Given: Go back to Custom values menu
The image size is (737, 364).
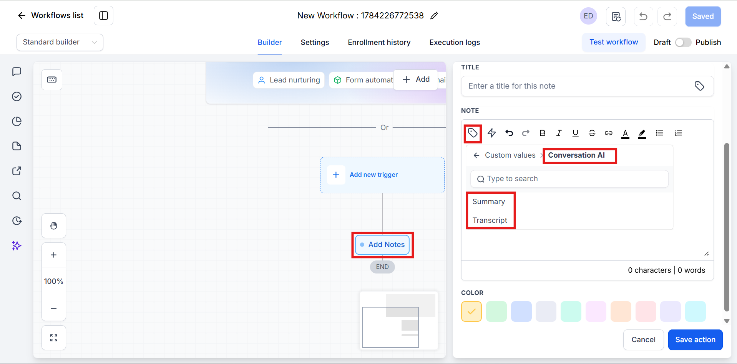Looking at the screenshot, I should (476, 155).
